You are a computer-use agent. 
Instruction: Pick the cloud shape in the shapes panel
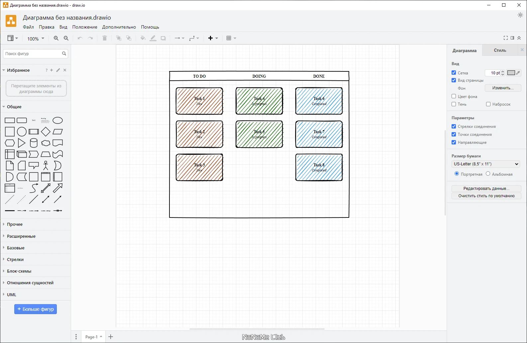(x=46, y=143)
